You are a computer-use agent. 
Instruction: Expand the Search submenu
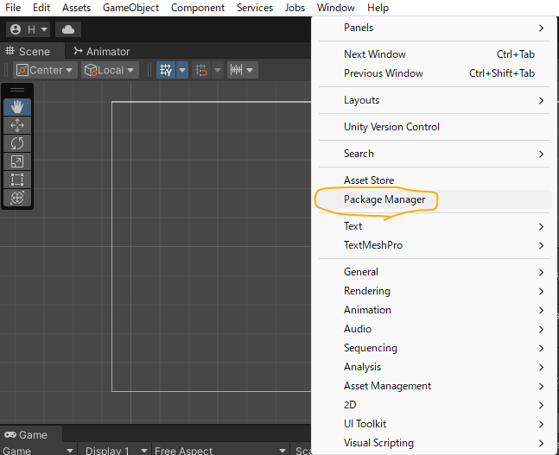click(434, 154)
